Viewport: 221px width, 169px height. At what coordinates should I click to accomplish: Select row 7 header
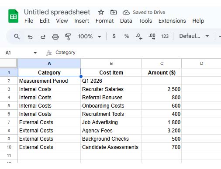[x=9, y=122]
